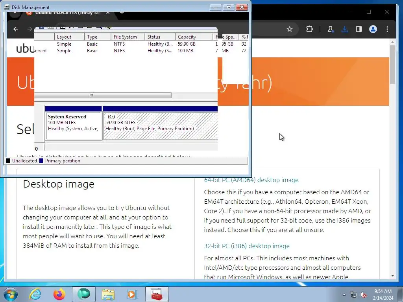Screen dimensions: 403x302
Task: Click the volume list horizontal scrollbar
Action: pyautogui.click(x=103, y=95)
